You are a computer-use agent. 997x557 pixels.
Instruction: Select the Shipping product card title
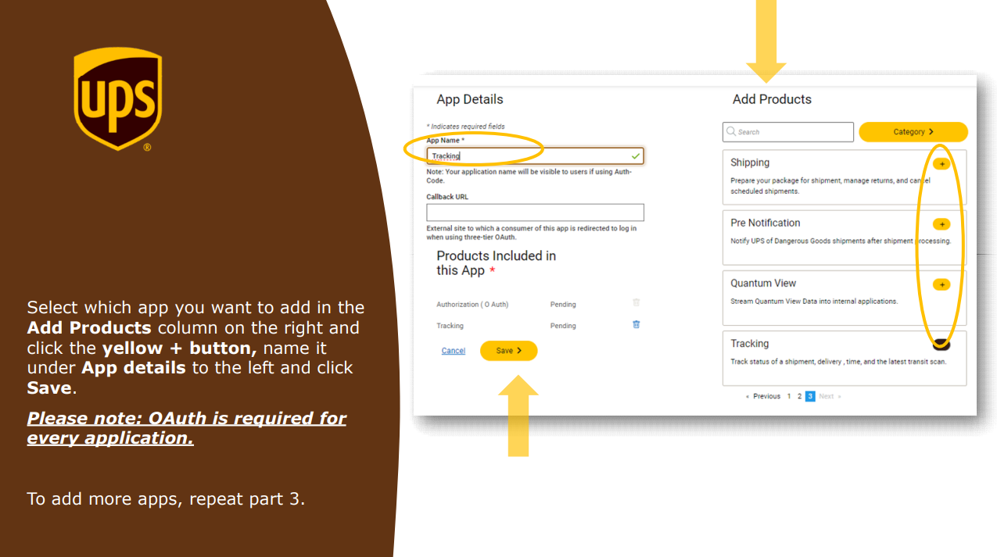click(x=750, y=162)
